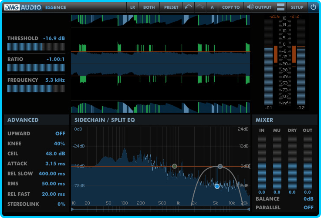Click the IN fader value 0.0

[262, 192]
